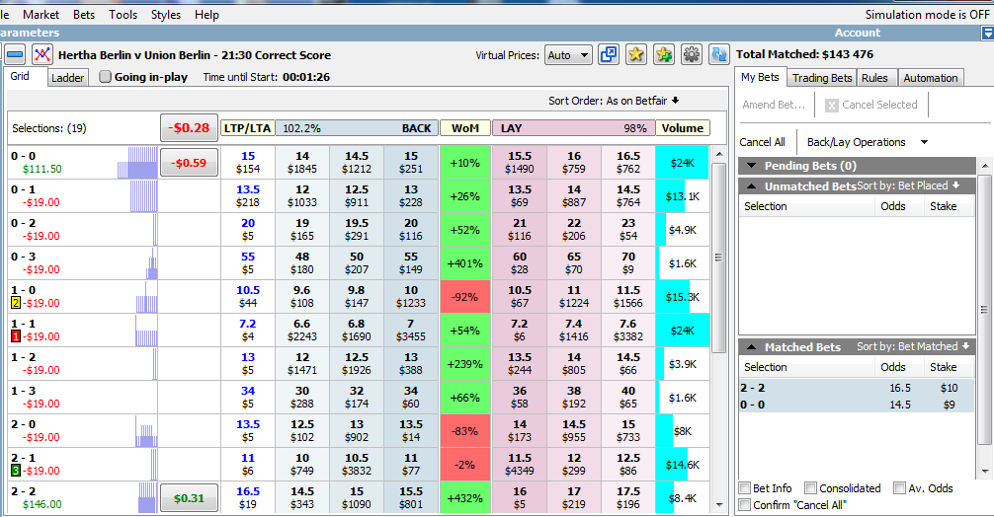Click the -$0.59 button in row 0 - 0
Viewport: 994px width, 517px height.
click(x=189, y=163)
